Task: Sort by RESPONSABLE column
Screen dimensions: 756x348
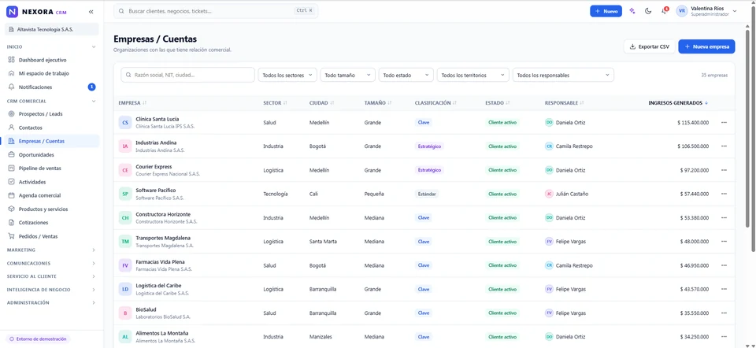Action: pyautogui.click(x=564, y=102)
